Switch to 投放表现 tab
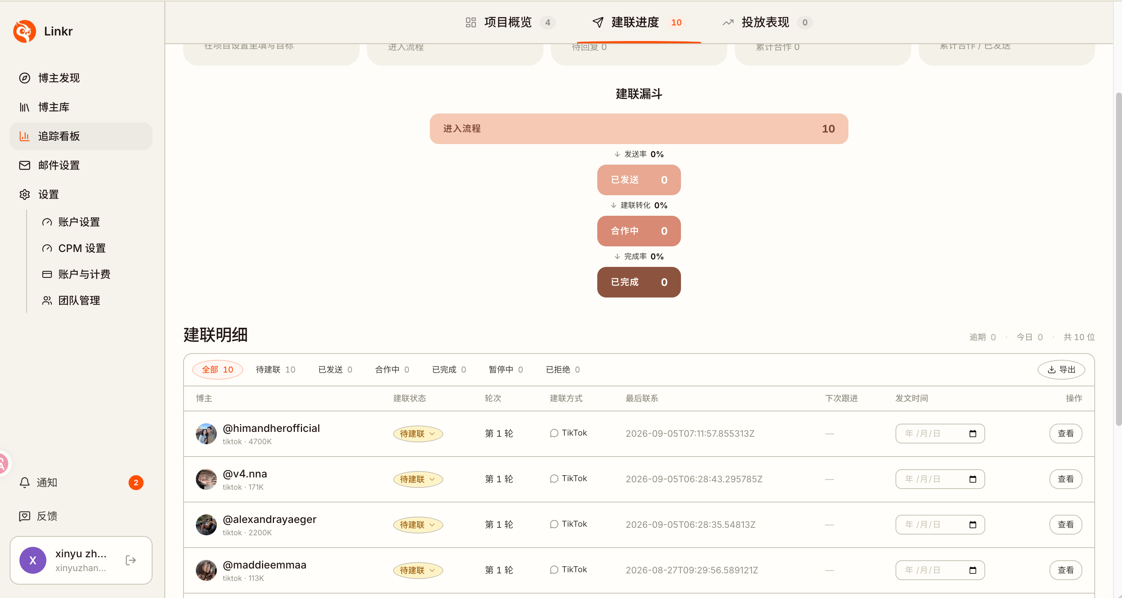The width and height of the screenshot is (1122, 598). [768, 22]
